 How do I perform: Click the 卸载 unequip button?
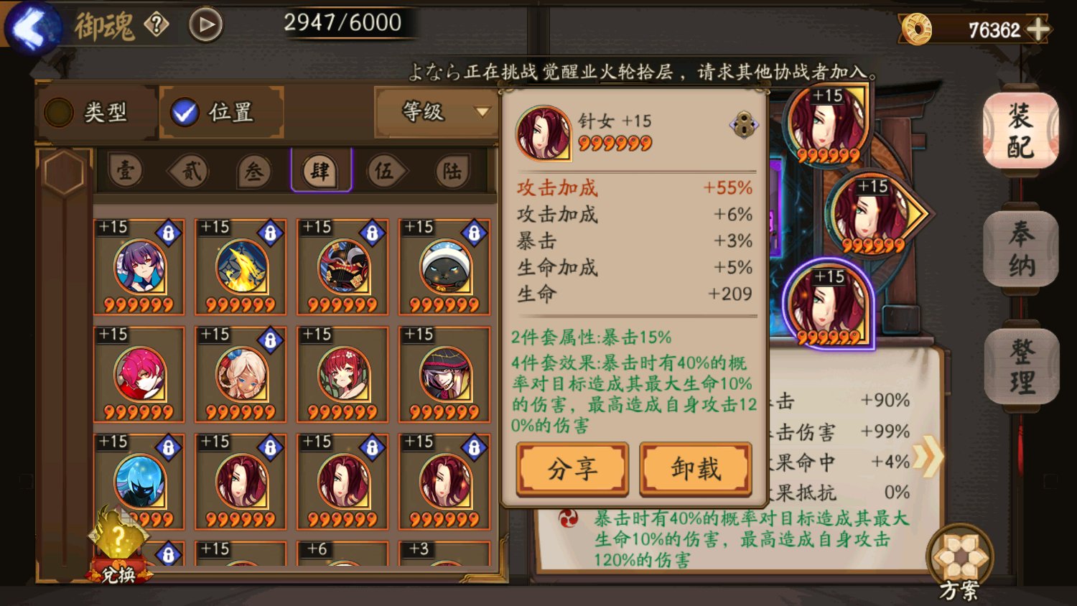point(696,469)
